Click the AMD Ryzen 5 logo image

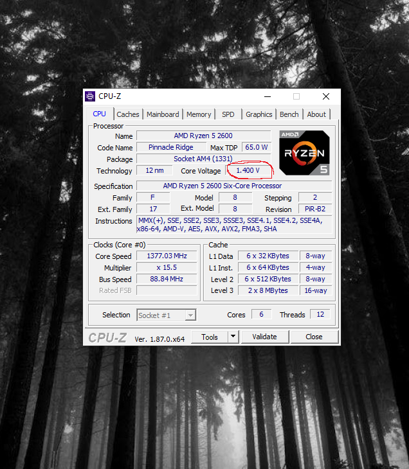304,153
